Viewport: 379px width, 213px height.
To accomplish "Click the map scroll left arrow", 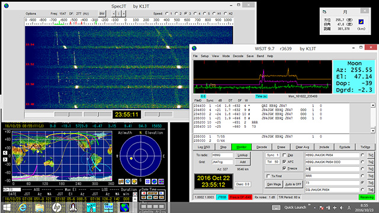I will tap(5, 153).
